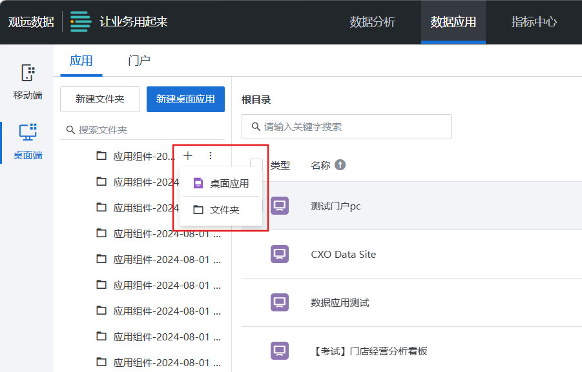The image size is (582, 372).
Task: Toggle the select-all checkbox in table header
Action: point(256,165)
